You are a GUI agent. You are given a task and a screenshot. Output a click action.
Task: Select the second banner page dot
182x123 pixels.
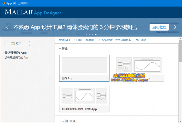pos(90,34)
